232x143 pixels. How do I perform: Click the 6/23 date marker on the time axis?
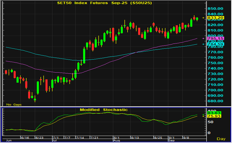[x=39, y=138]
